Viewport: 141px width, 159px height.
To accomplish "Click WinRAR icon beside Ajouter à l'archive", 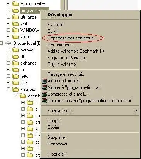I will click(44, 81).
